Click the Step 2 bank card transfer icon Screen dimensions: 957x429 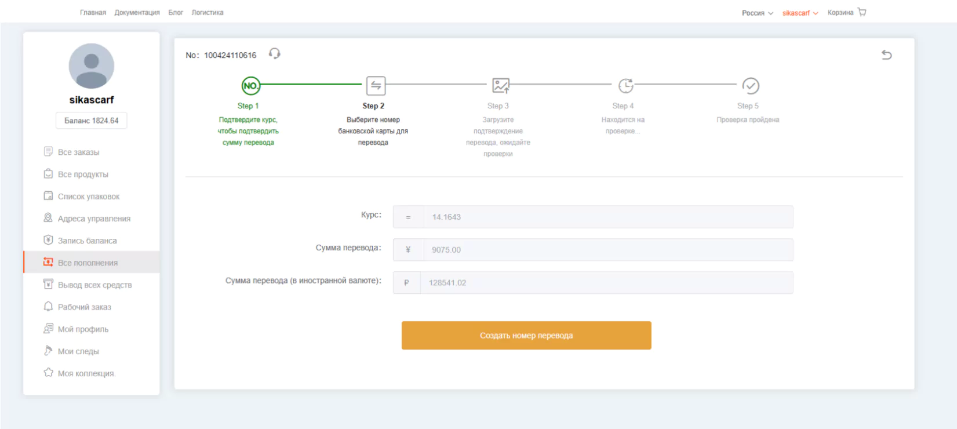pyautogui.click(x=376, y=86)
